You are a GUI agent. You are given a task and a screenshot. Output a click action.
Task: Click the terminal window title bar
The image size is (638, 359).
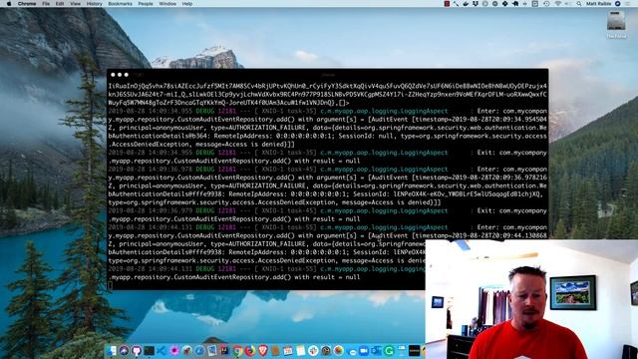[x=328, y=75]
